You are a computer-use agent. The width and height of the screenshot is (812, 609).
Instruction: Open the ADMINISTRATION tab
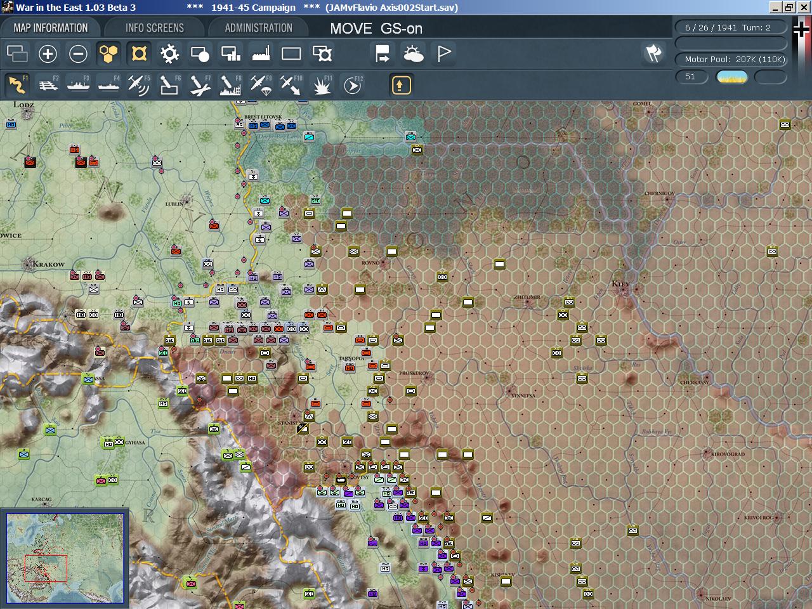click(x=258, y=28)
